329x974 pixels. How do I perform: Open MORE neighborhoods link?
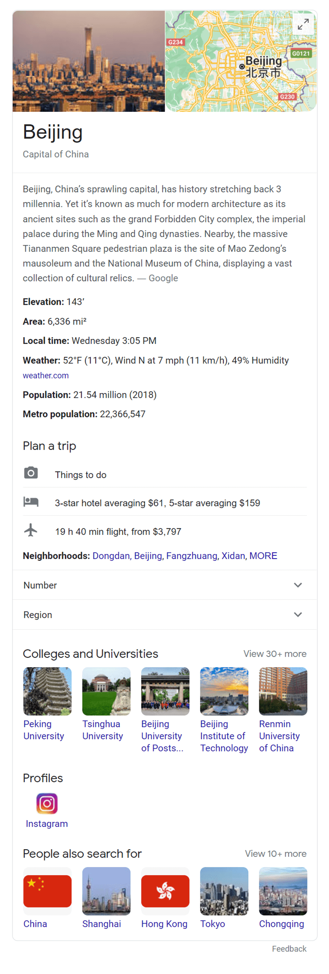tap(263, 555)
